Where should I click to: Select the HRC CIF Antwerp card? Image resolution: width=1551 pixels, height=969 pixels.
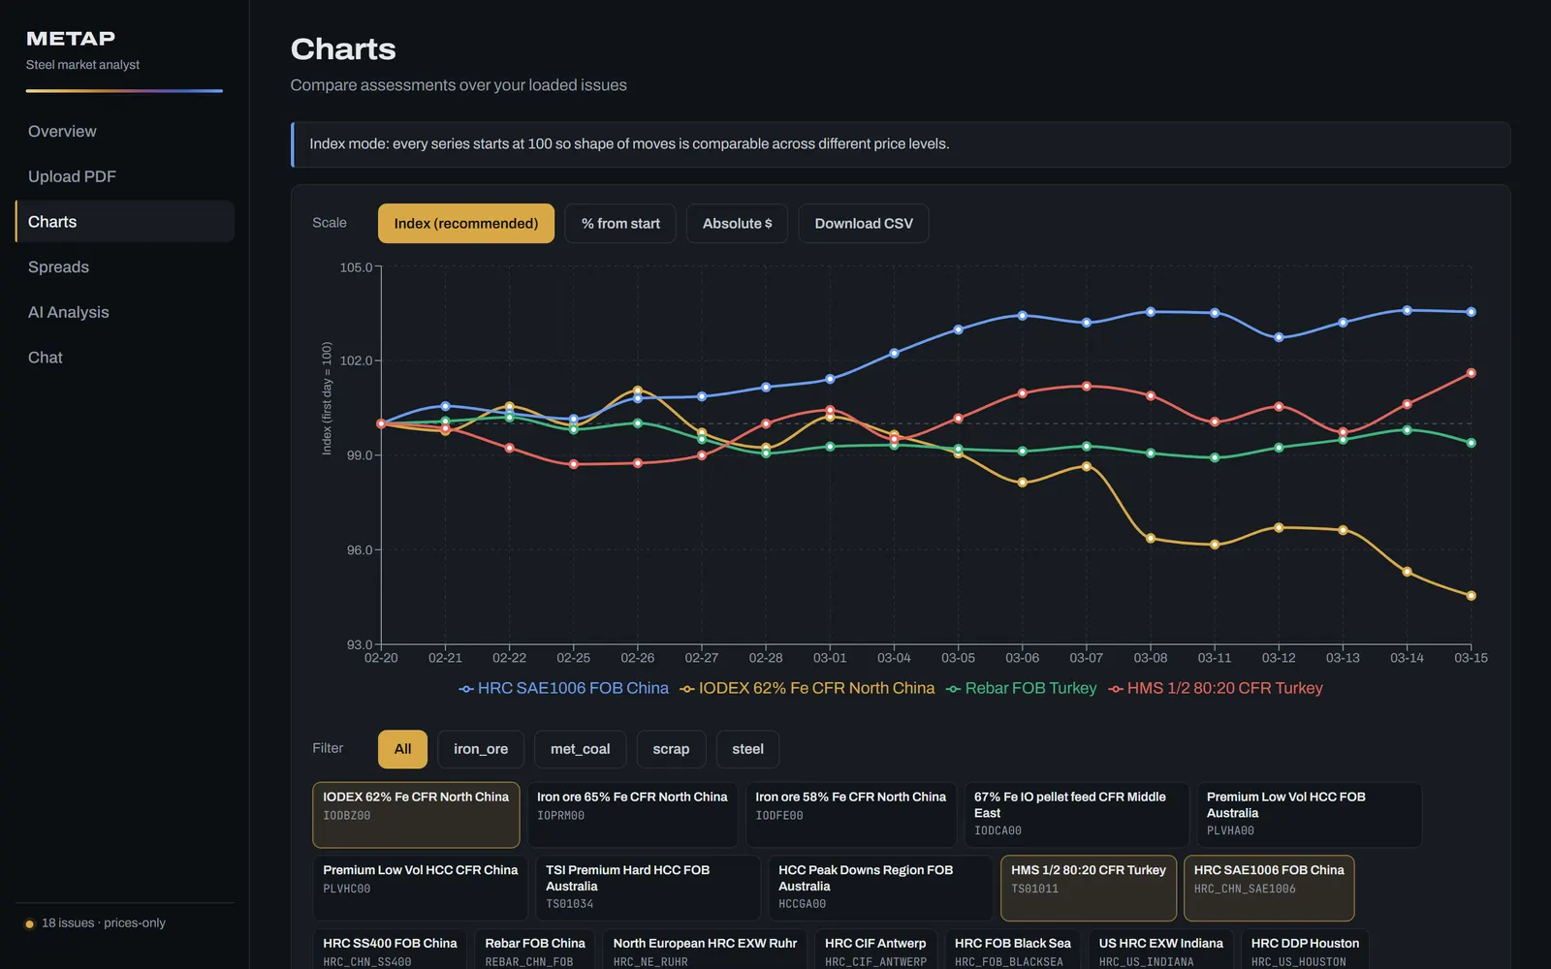pos(875,950)
